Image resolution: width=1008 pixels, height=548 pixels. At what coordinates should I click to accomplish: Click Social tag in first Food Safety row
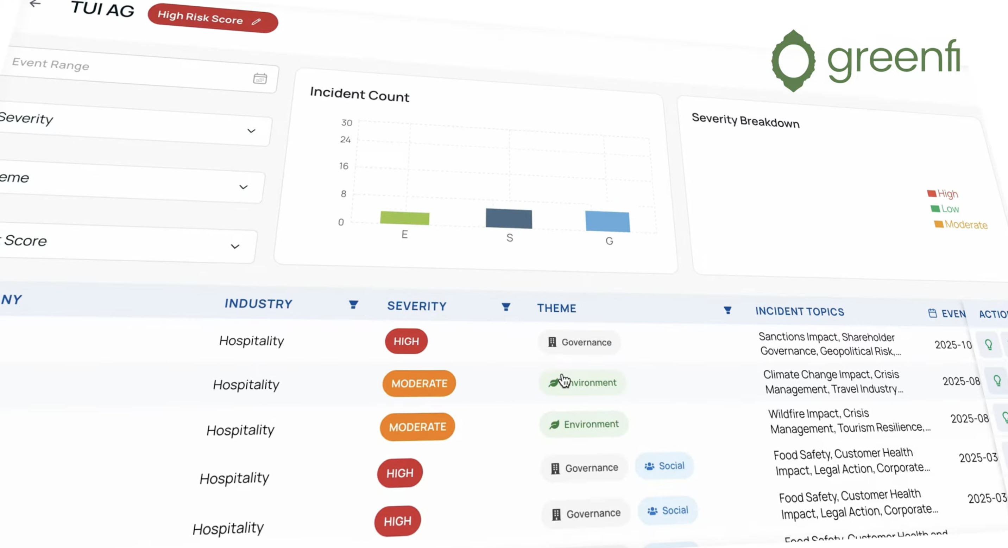(x=664, y=466)
